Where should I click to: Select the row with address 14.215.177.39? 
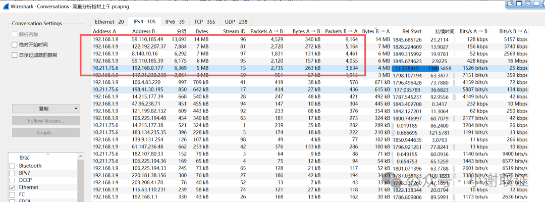pos(310,96)
